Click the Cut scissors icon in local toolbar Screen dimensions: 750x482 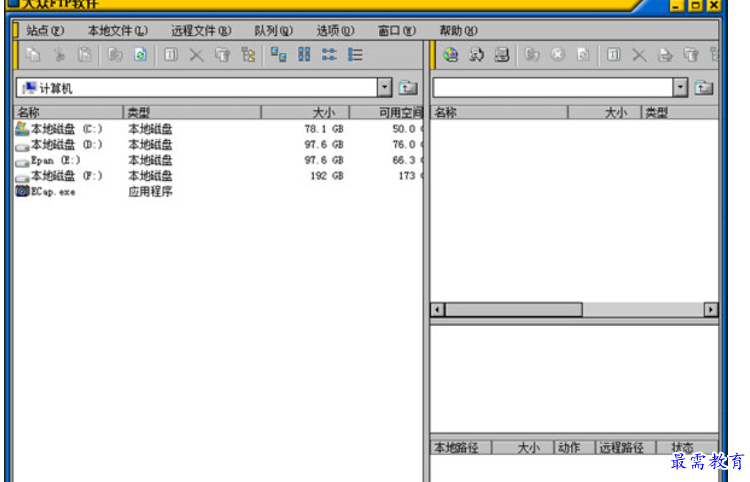(x=59, y=55)
